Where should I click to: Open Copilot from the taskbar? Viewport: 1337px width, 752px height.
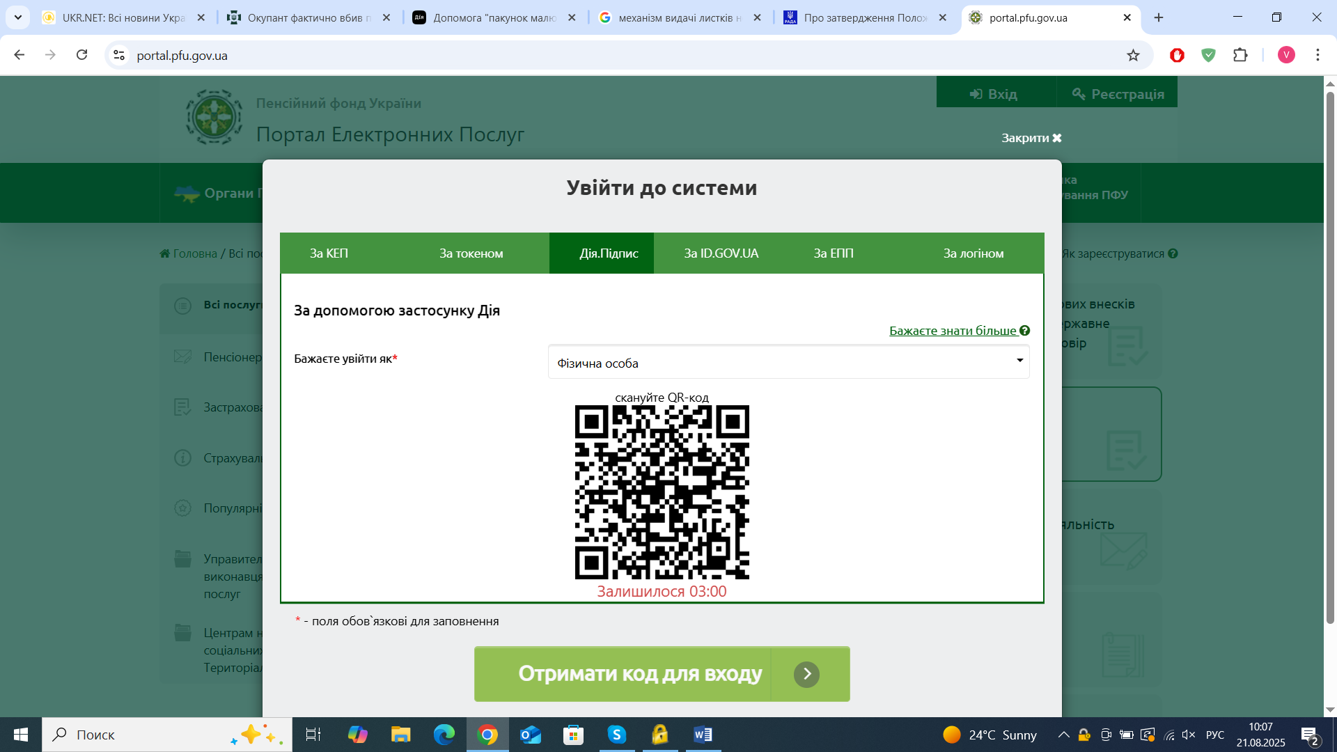(357, 735)
